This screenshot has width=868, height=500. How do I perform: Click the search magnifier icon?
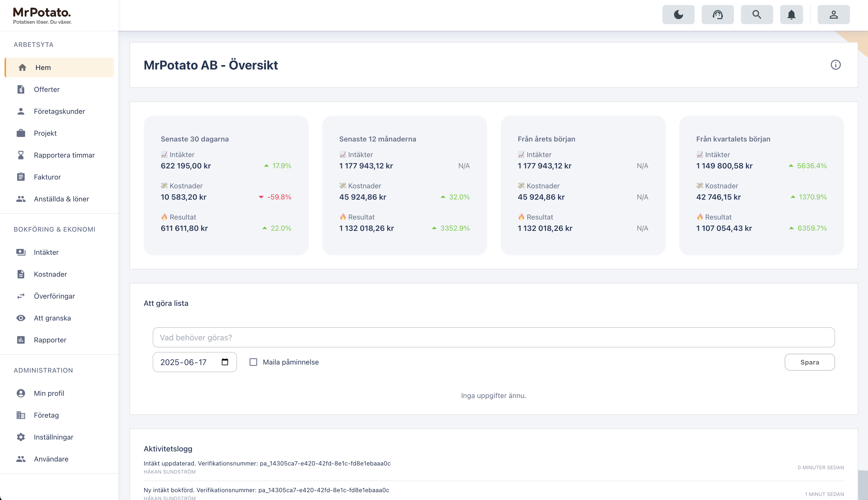[x=757, y=14]
